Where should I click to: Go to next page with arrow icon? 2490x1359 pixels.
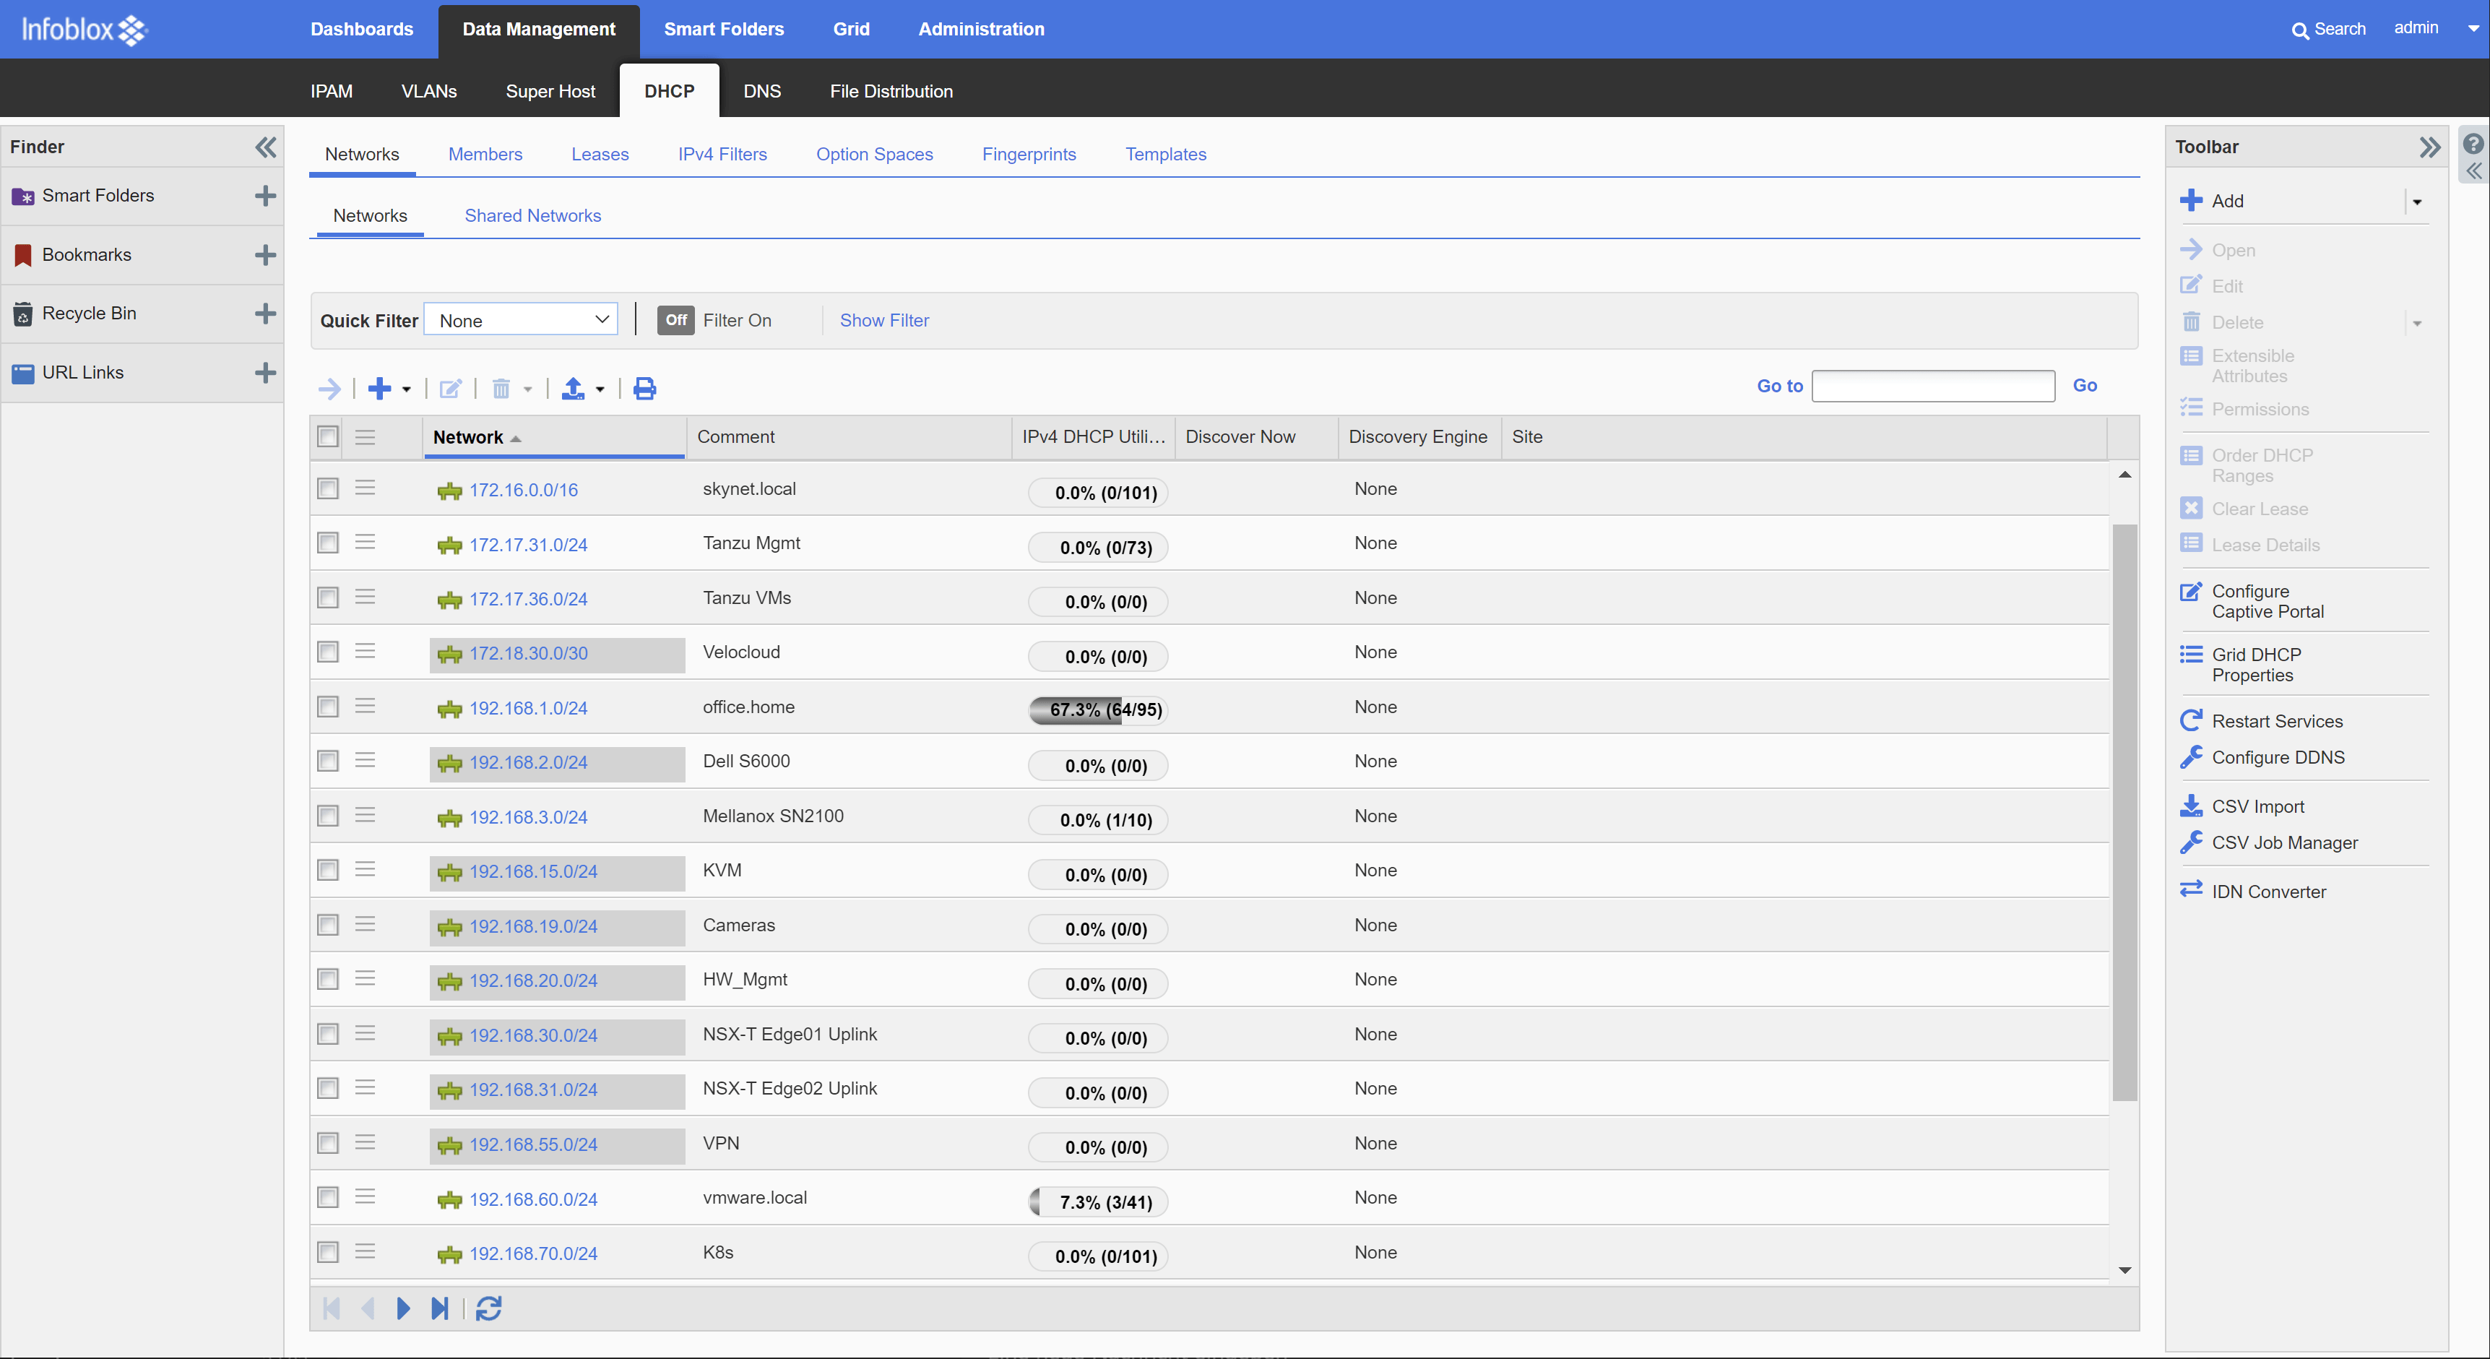point(403,1308)
